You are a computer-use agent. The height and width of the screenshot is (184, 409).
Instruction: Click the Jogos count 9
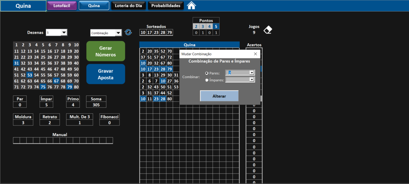[254, 33]
